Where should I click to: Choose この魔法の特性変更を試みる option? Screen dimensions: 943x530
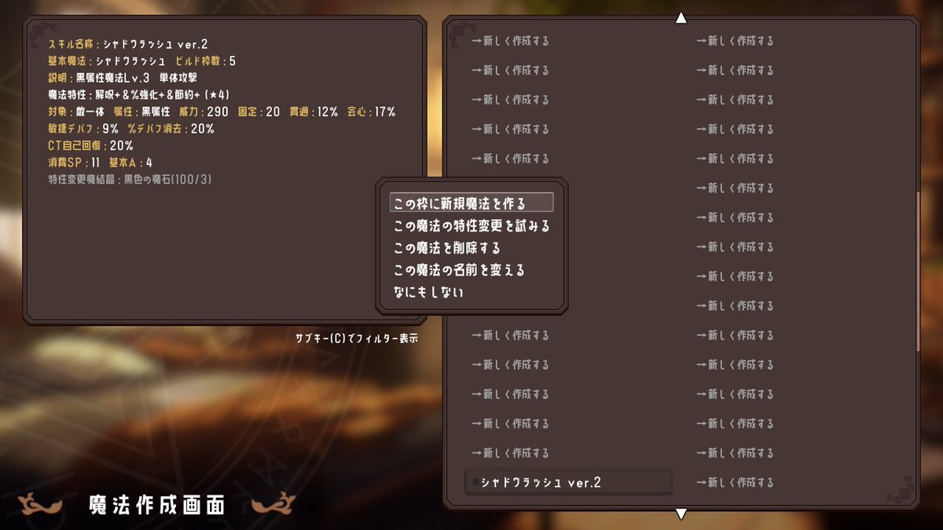(472, 225)
